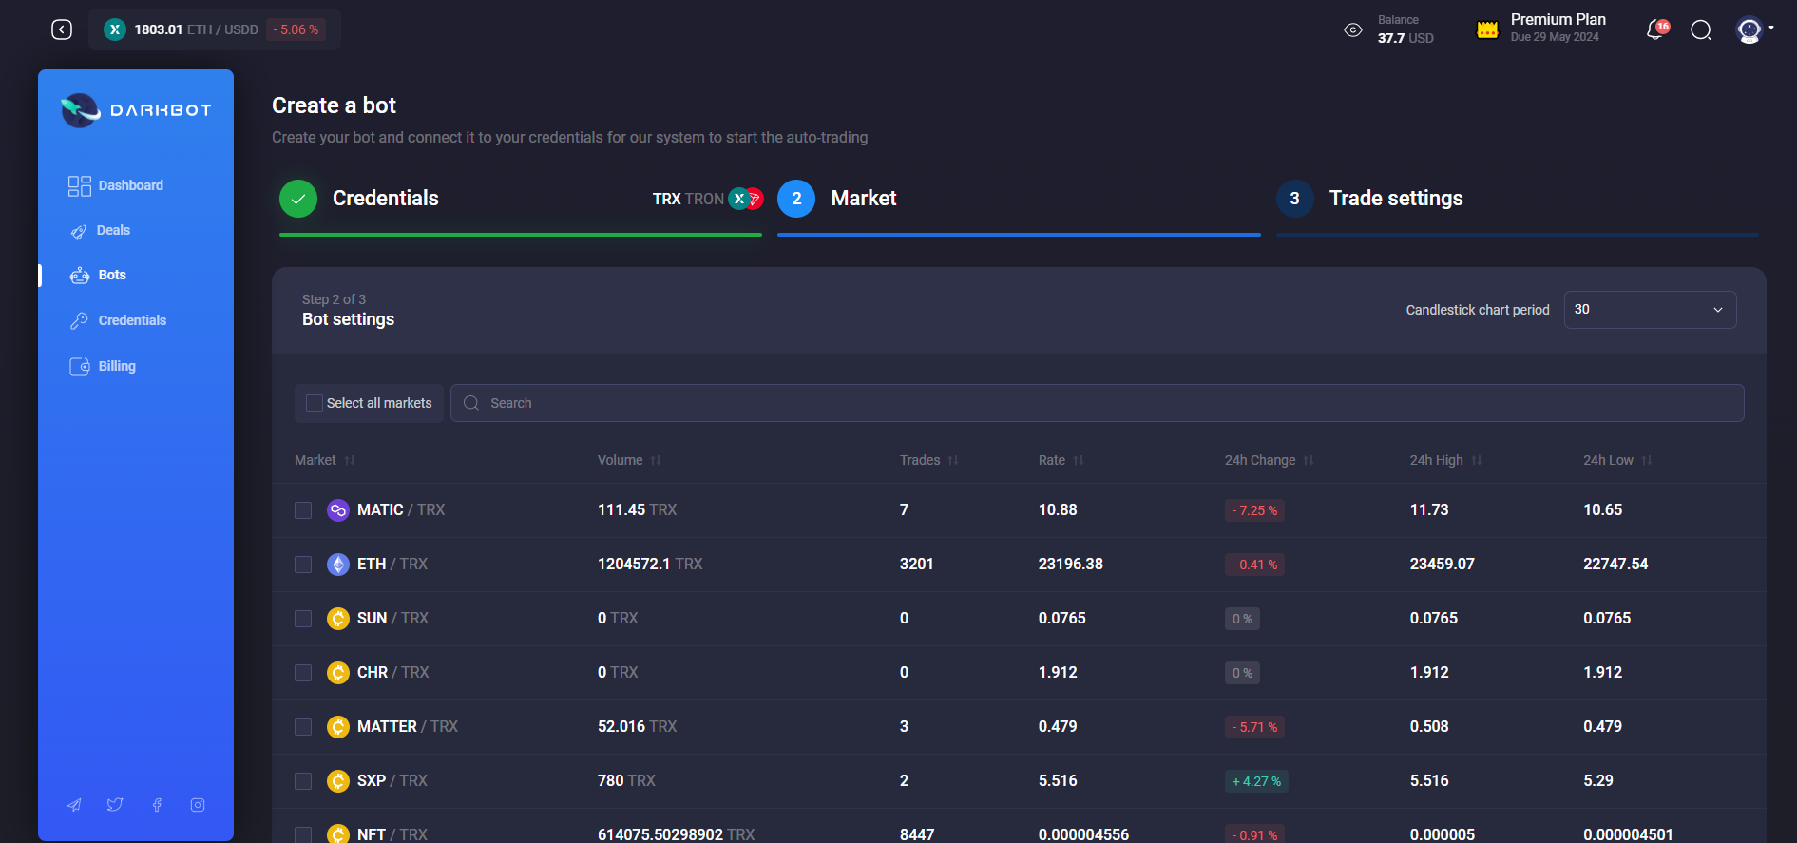
Task: Open the search magnifier icon in header
Action: (1701, 30)
